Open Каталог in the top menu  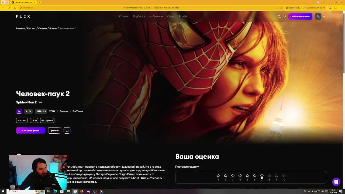[x=124, y=16]
